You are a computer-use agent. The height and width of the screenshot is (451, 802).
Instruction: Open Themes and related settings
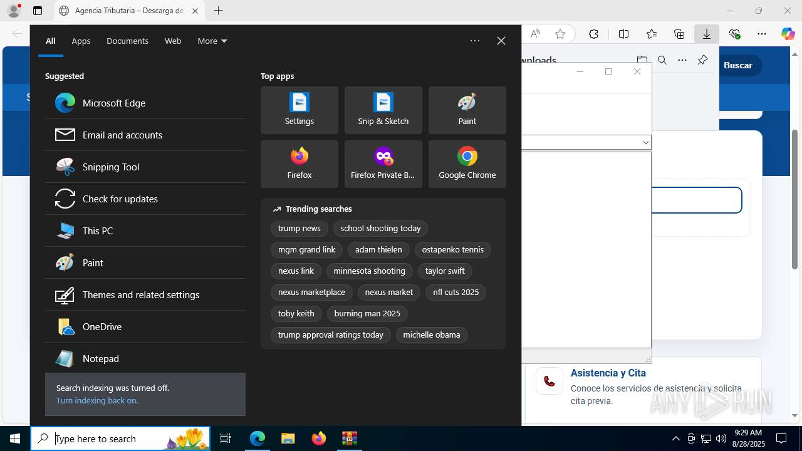[x=145, y=294]
